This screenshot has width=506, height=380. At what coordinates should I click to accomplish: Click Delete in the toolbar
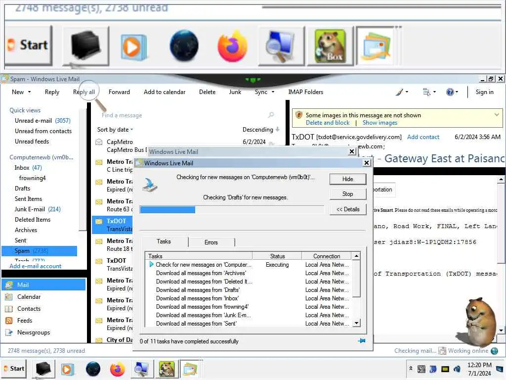[x=207, y=92]
